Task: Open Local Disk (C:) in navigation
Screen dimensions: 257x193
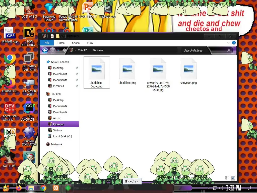Action: pyautogui.click(x=60, y=136)
